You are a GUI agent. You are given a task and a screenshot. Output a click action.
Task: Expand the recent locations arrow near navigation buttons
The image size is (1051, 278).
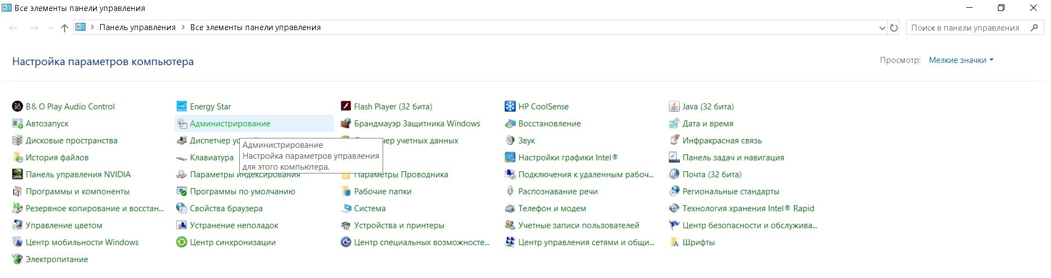[50, 28]
